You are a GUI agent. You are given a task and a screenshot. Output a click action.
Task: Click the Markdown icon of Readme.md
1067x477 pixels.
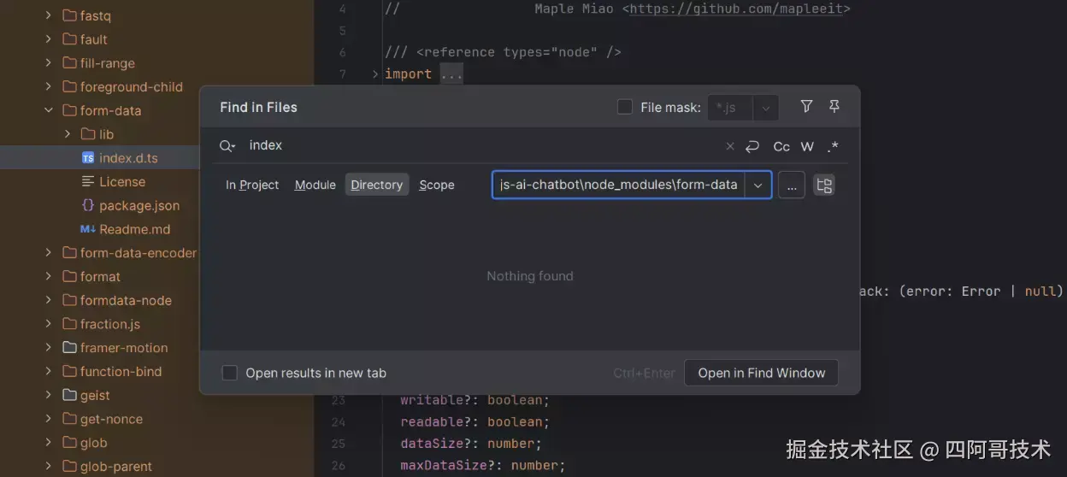tap(88, 229)
